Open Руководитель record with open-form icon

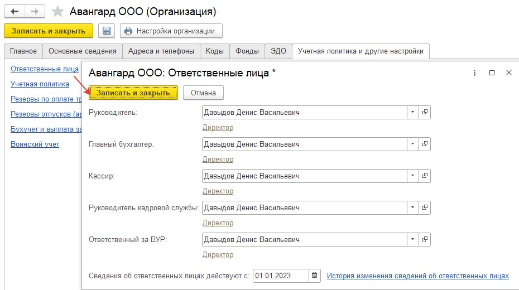(425, 113)
